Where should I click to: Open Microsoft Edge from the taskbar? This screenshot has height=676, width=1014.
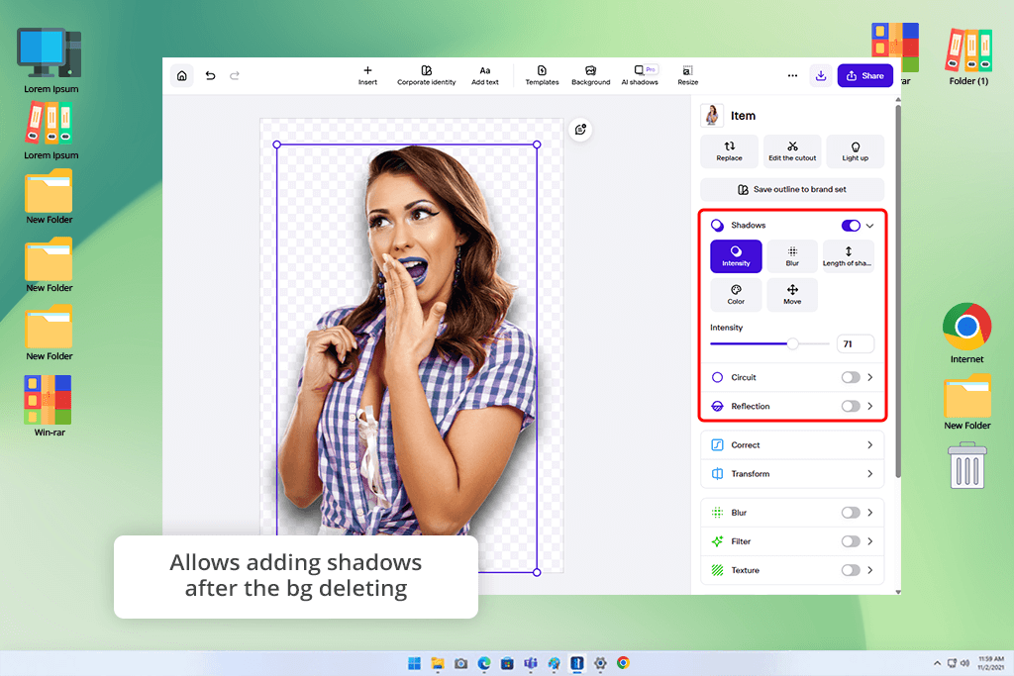(x=483, y=663)
